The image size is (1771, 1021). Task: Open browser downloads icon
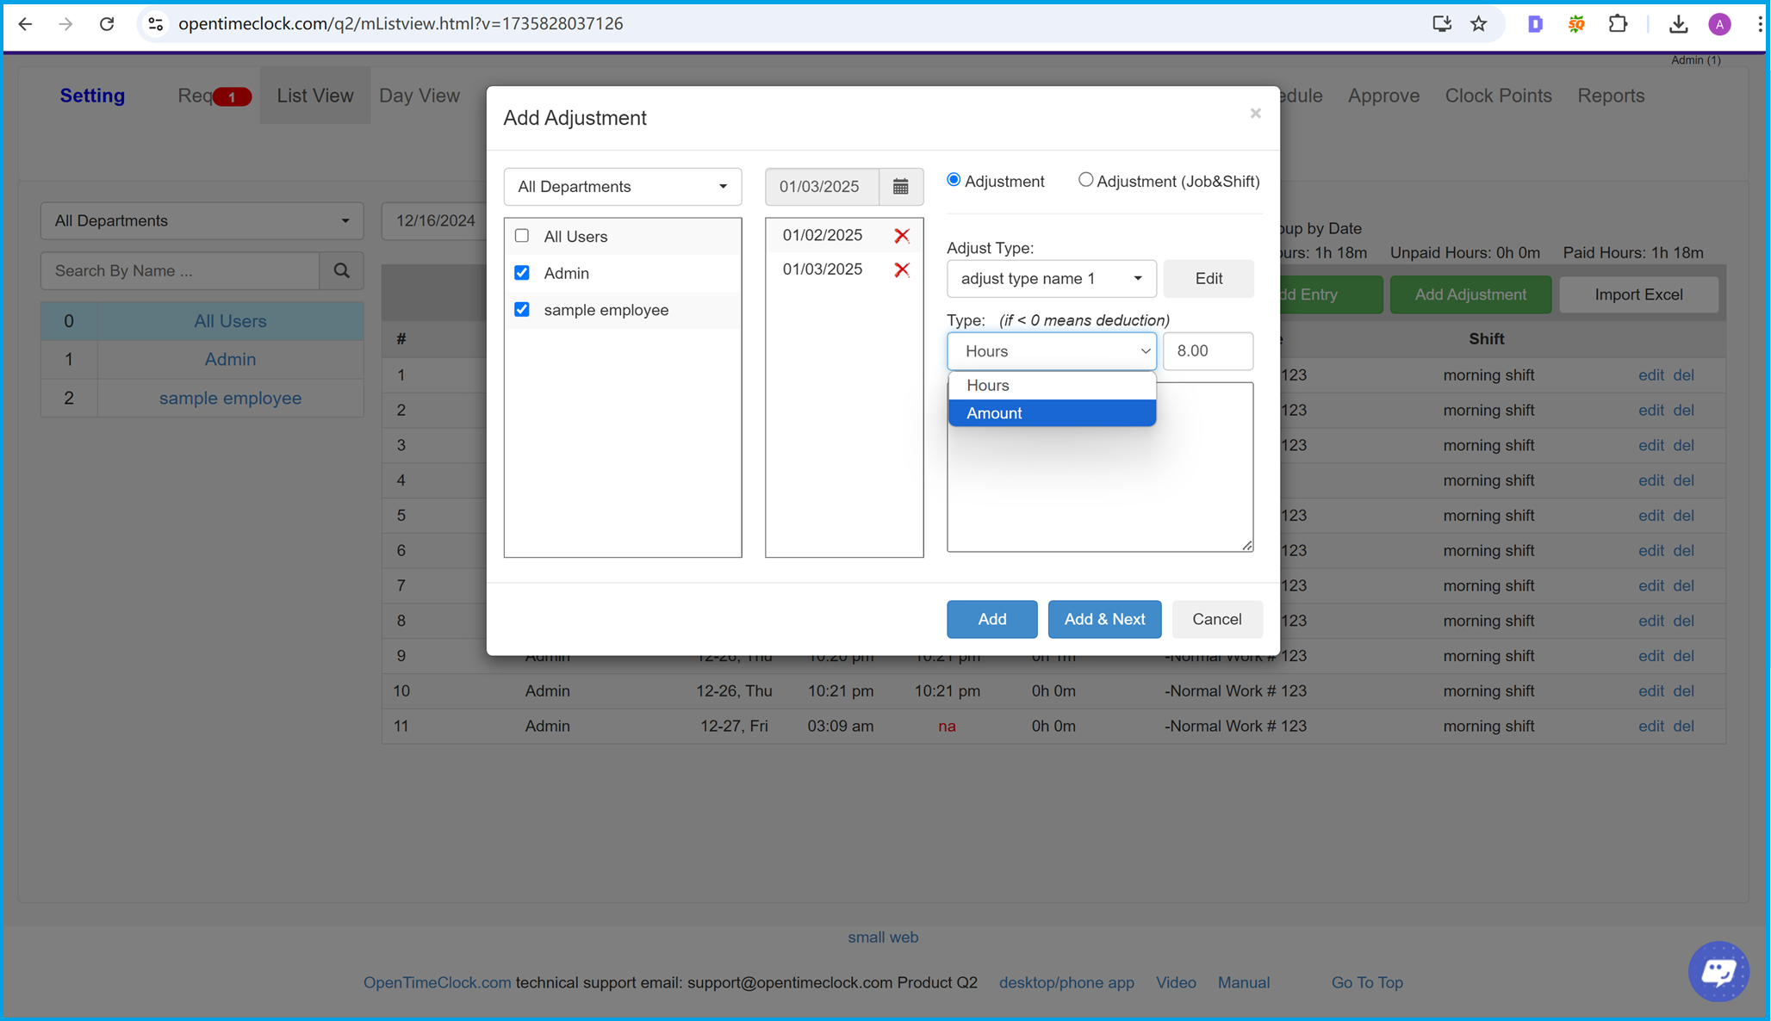point(1678,24)
